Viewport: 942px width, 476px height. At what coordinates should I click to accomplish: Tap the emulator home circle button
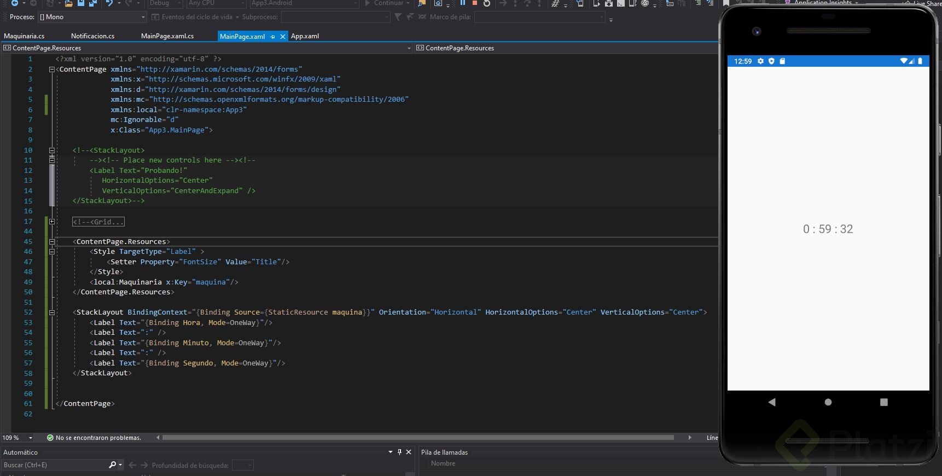click(x=828, y=402)
